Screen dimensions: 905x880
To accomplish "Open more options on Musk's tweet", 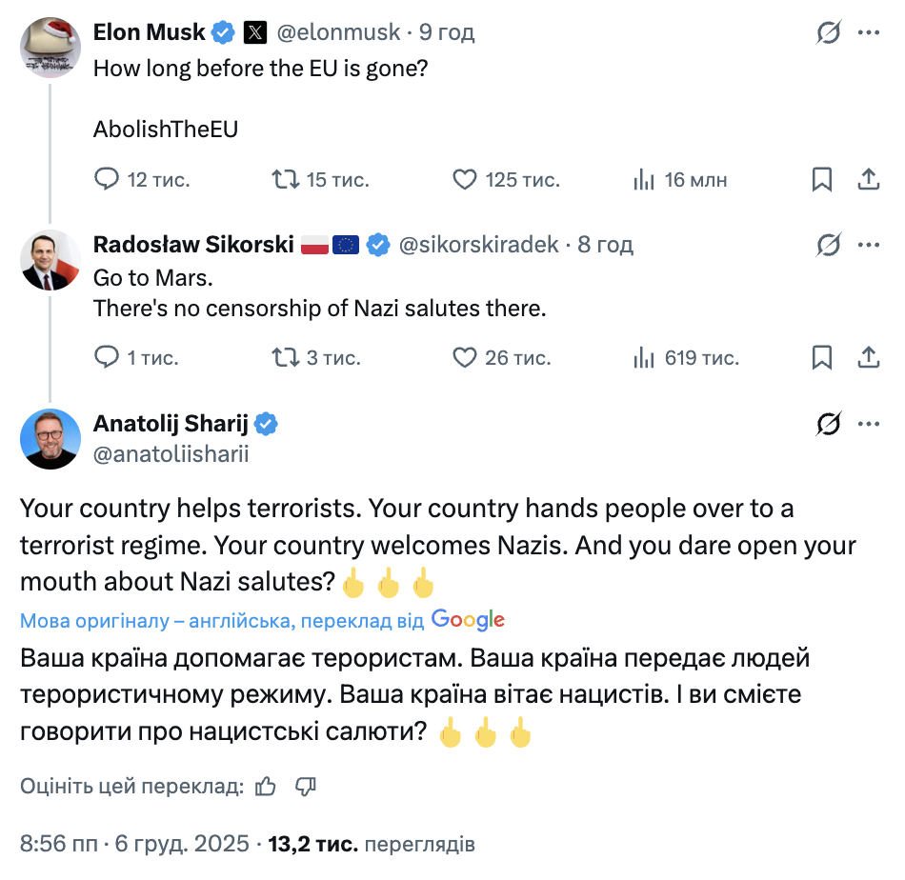I will point(868,31).
